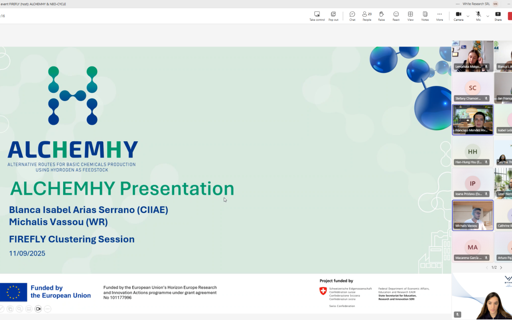Open the meeting Chat panel
Viewport: 512px width, 320px height.
click(x=352, y=16)
